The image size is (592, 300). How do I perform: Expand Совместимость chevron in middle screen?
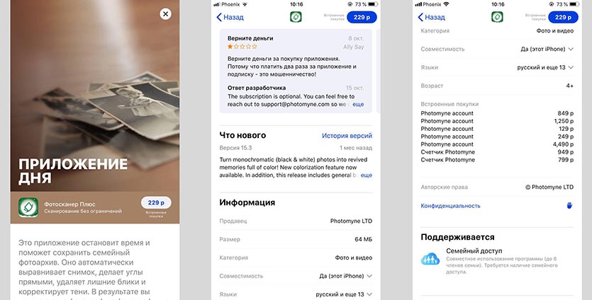(369, 276)
